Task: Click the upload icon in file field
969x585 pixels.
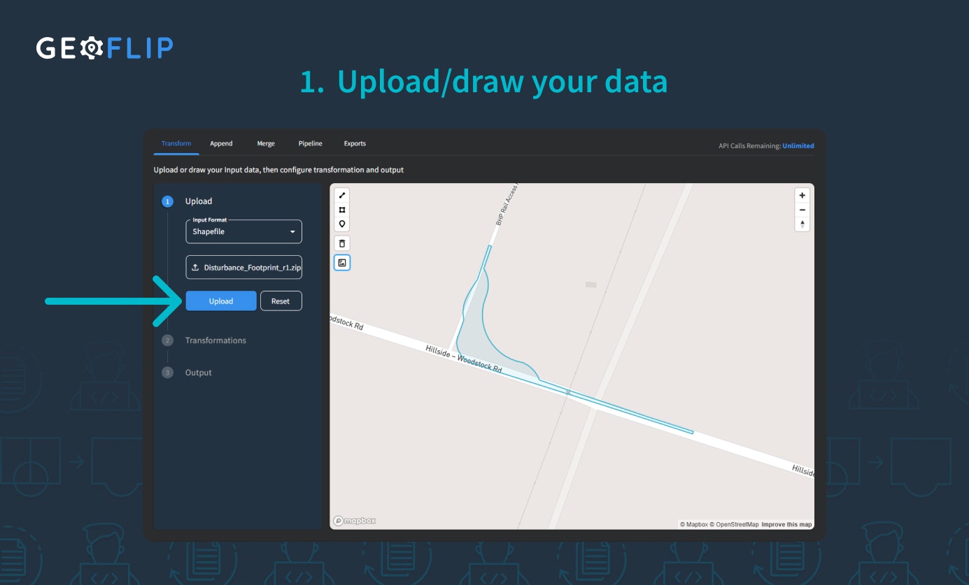Action: pos(195,268)
